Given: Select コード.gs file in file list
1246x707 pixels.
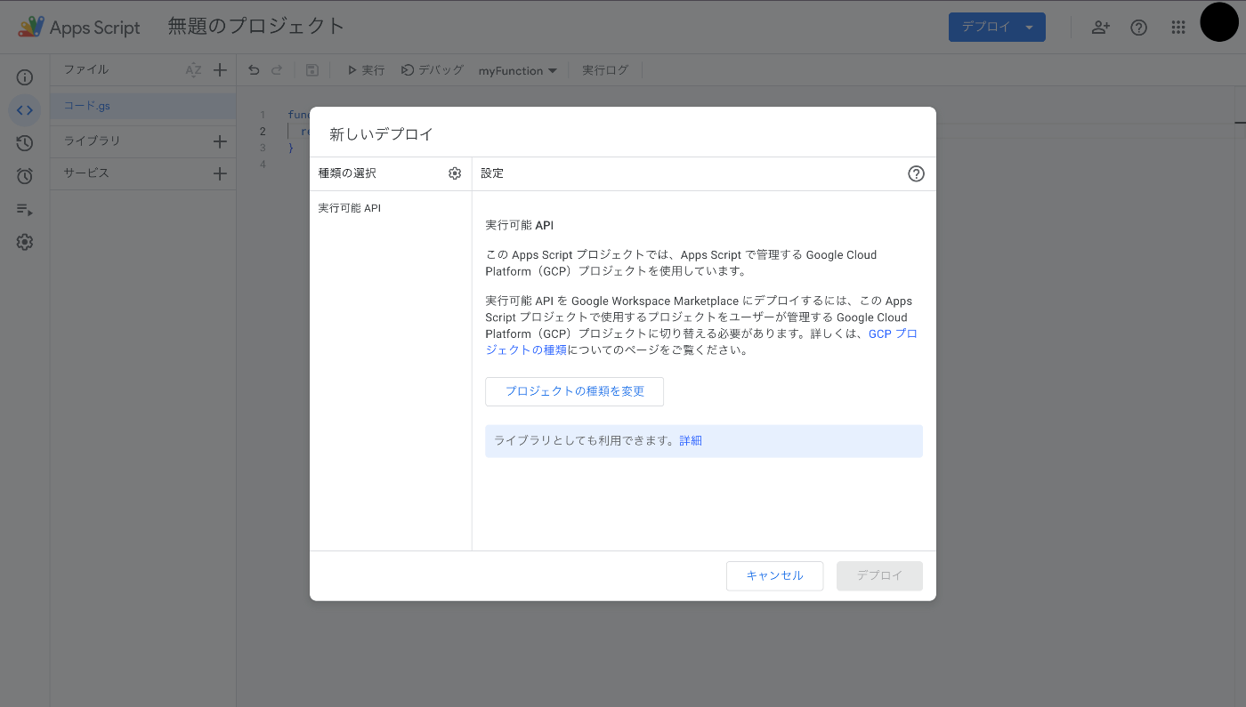Looking at the screenshot, I should 143,106.
